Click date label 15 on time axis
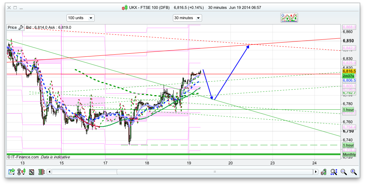 pos(61,163)
